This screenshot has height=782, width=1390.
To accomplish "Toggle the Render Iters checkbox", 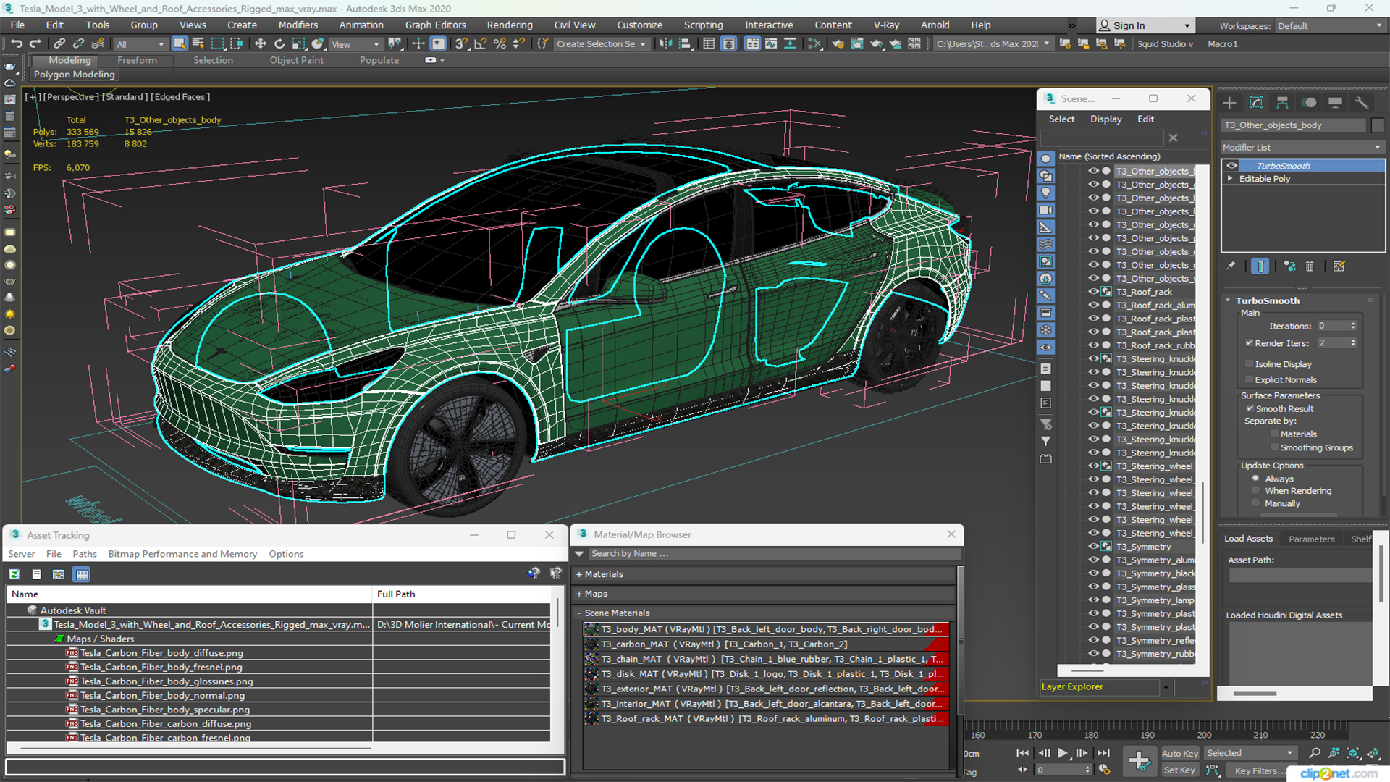I will [x=1249, y=343].
